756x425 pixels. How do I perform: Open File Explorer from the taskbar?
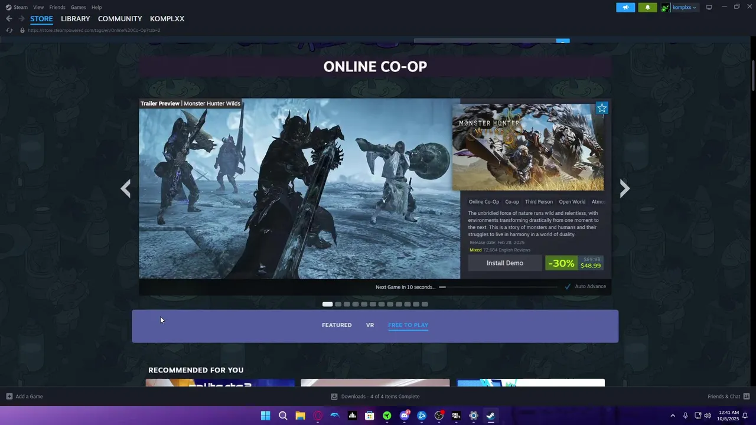300,416
